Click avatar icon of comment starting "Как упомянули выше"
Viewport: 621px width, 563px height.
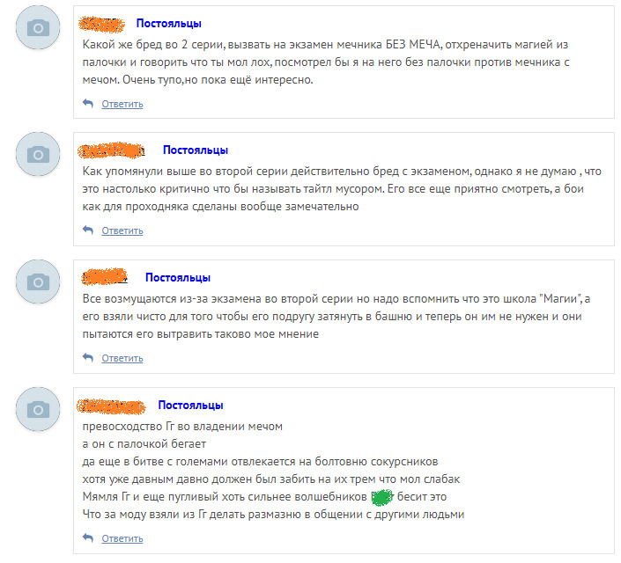[38, 155]
